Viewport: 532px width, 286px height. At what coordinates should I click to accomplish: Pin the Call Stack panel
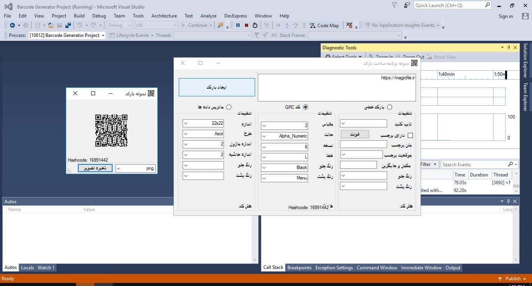509,201
